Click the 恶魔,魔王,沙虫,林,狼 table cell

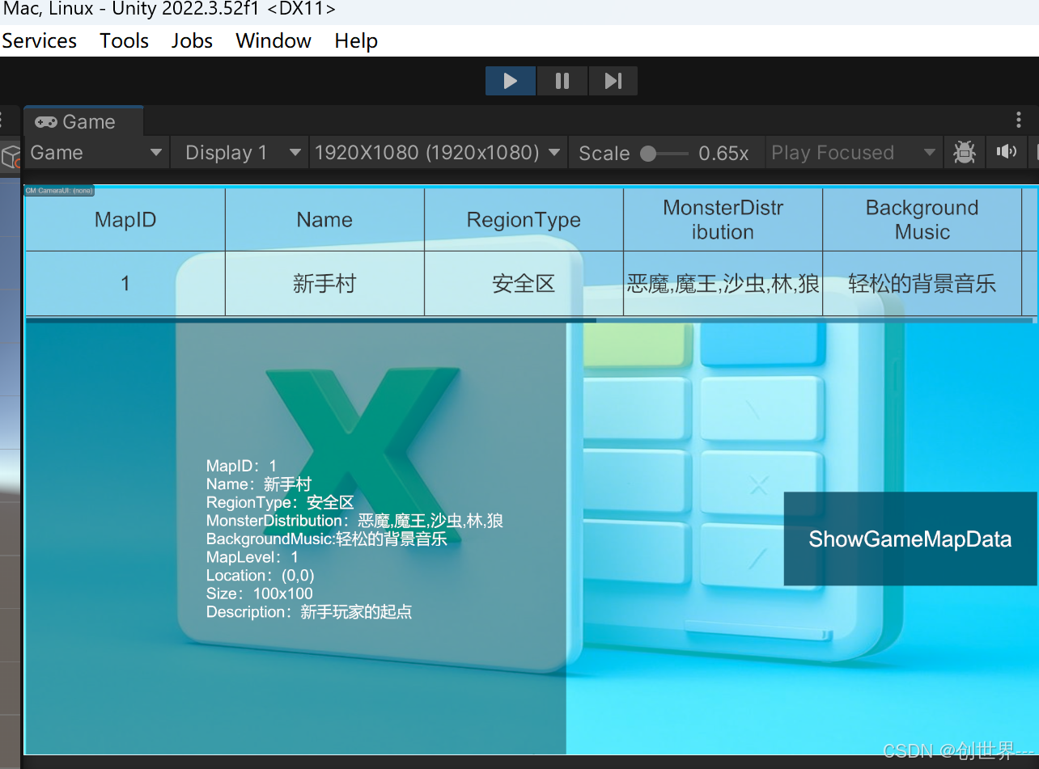pyautogui.click(x=723, y=283)
